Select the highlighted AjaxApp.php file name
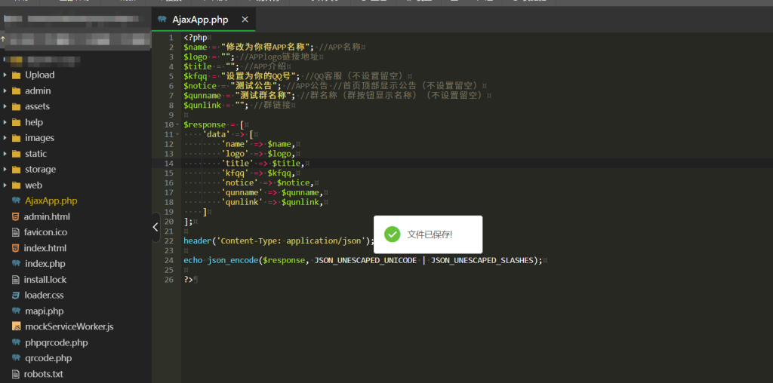773x383 pixels. 51,201
